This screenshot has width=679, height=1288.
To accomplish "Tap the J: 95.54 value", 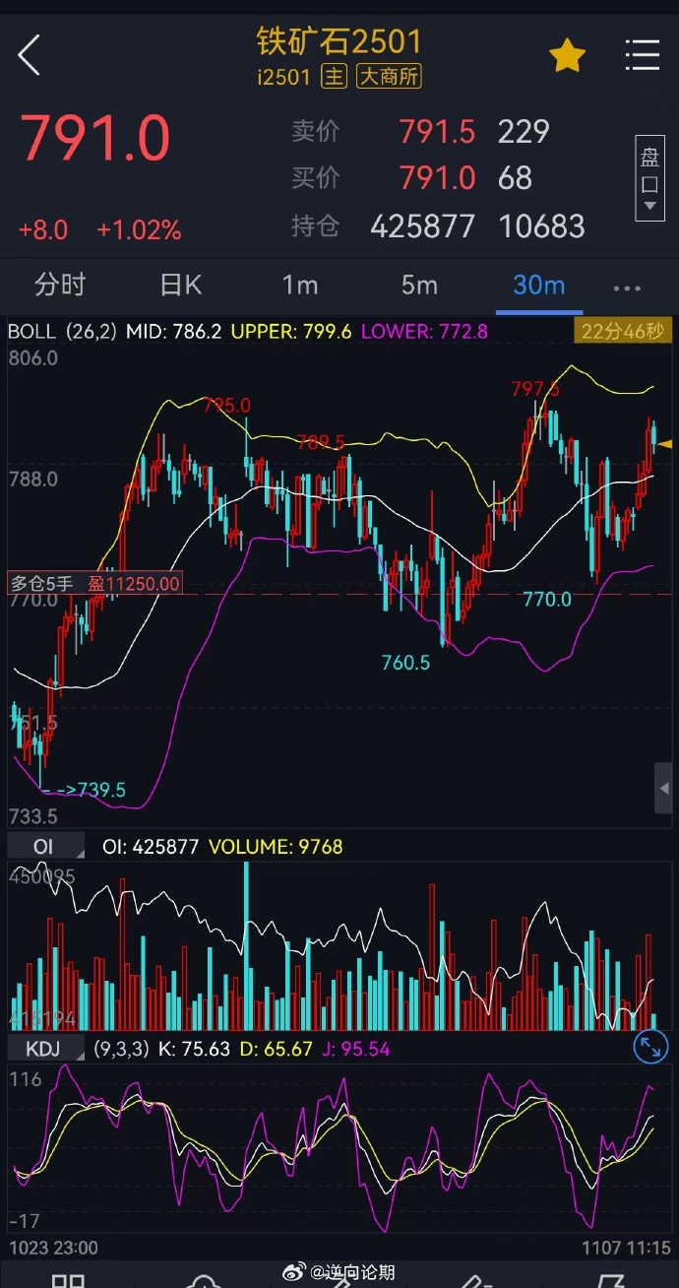I will point(355,1050).
